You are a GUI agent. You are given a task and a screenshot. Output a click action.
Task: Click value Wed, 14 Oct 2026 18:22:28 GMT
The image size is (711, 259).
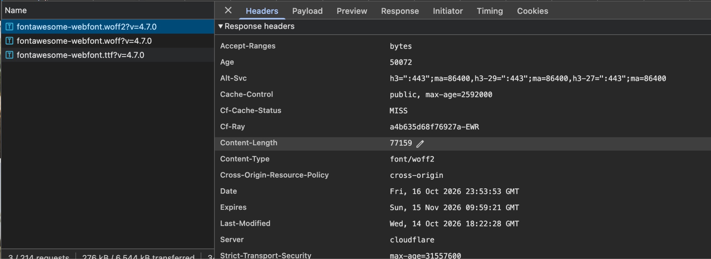pyautogui.click(x=454, y=224)
